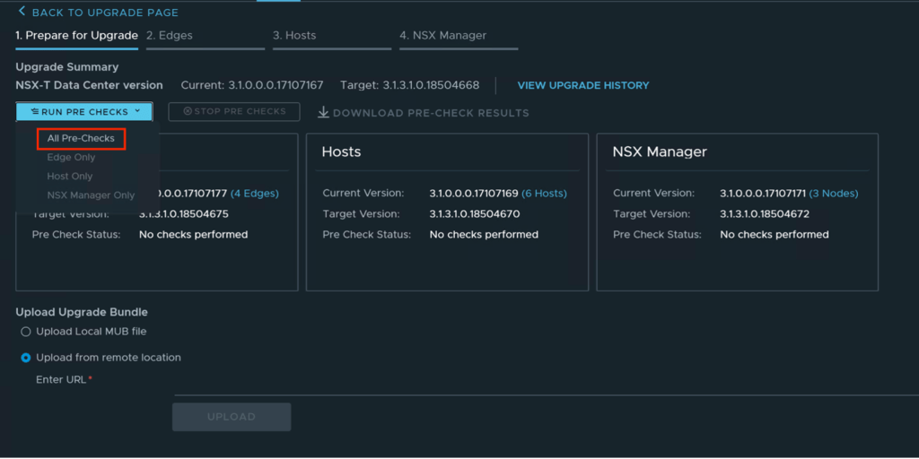Open the 6 Hosts link
919x459 pixels.
(544, 194)
